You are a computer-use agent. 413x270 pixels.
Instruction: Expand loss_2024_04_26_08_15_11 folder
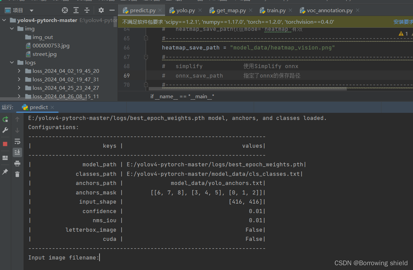tap(19, 97)
